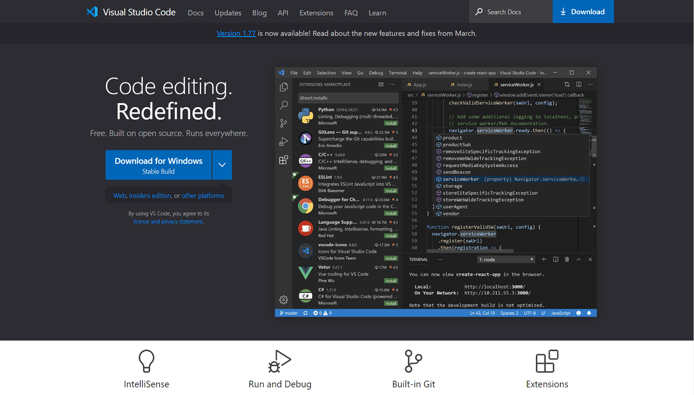Click the Built-in Git branch icon
The width and height of the screenshot is (694, 395).
pos(413,361)
